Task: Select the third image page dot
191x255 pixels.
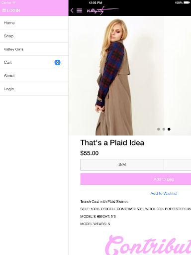Action: [169, 129]
